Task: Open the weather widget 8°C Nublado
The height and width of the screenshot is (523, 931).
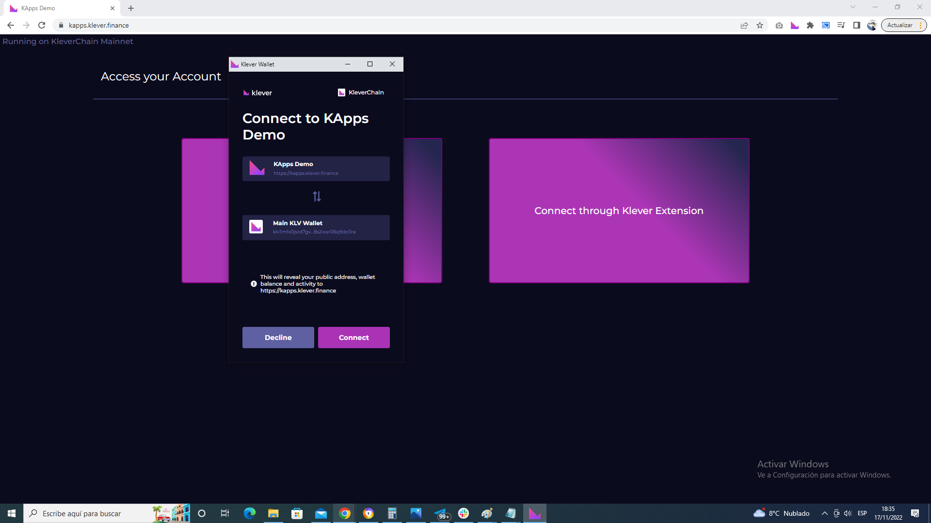Action: (782, 513)
